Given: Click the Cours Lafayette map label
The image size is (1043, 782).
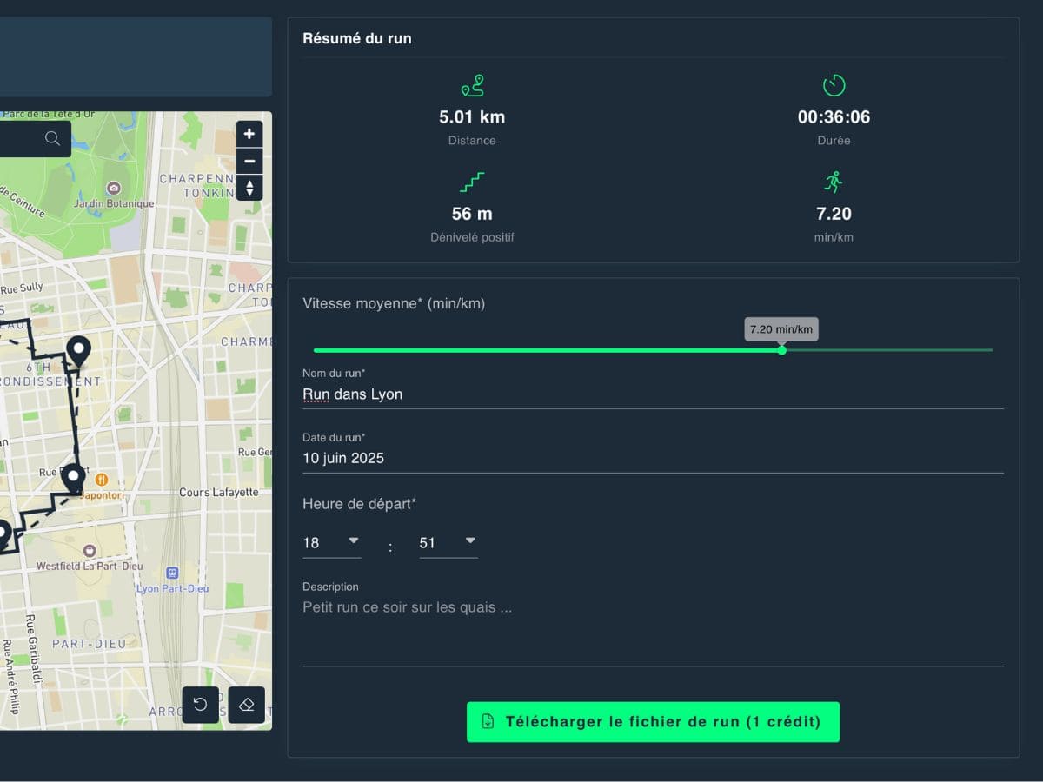Looking at the screenshot, I should (218, 493).
